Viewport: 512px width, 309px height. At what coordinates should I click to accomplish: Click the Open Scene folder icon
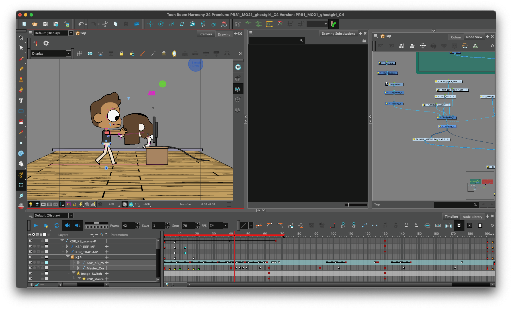pos(34,24)
